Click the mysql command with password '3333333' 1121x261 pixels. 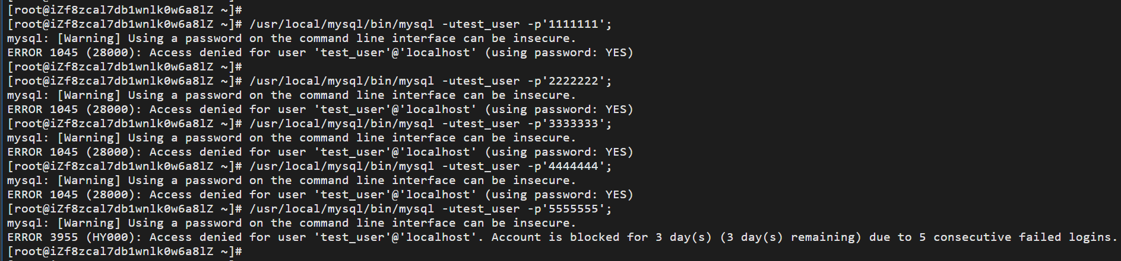click(x=430, y=124)
